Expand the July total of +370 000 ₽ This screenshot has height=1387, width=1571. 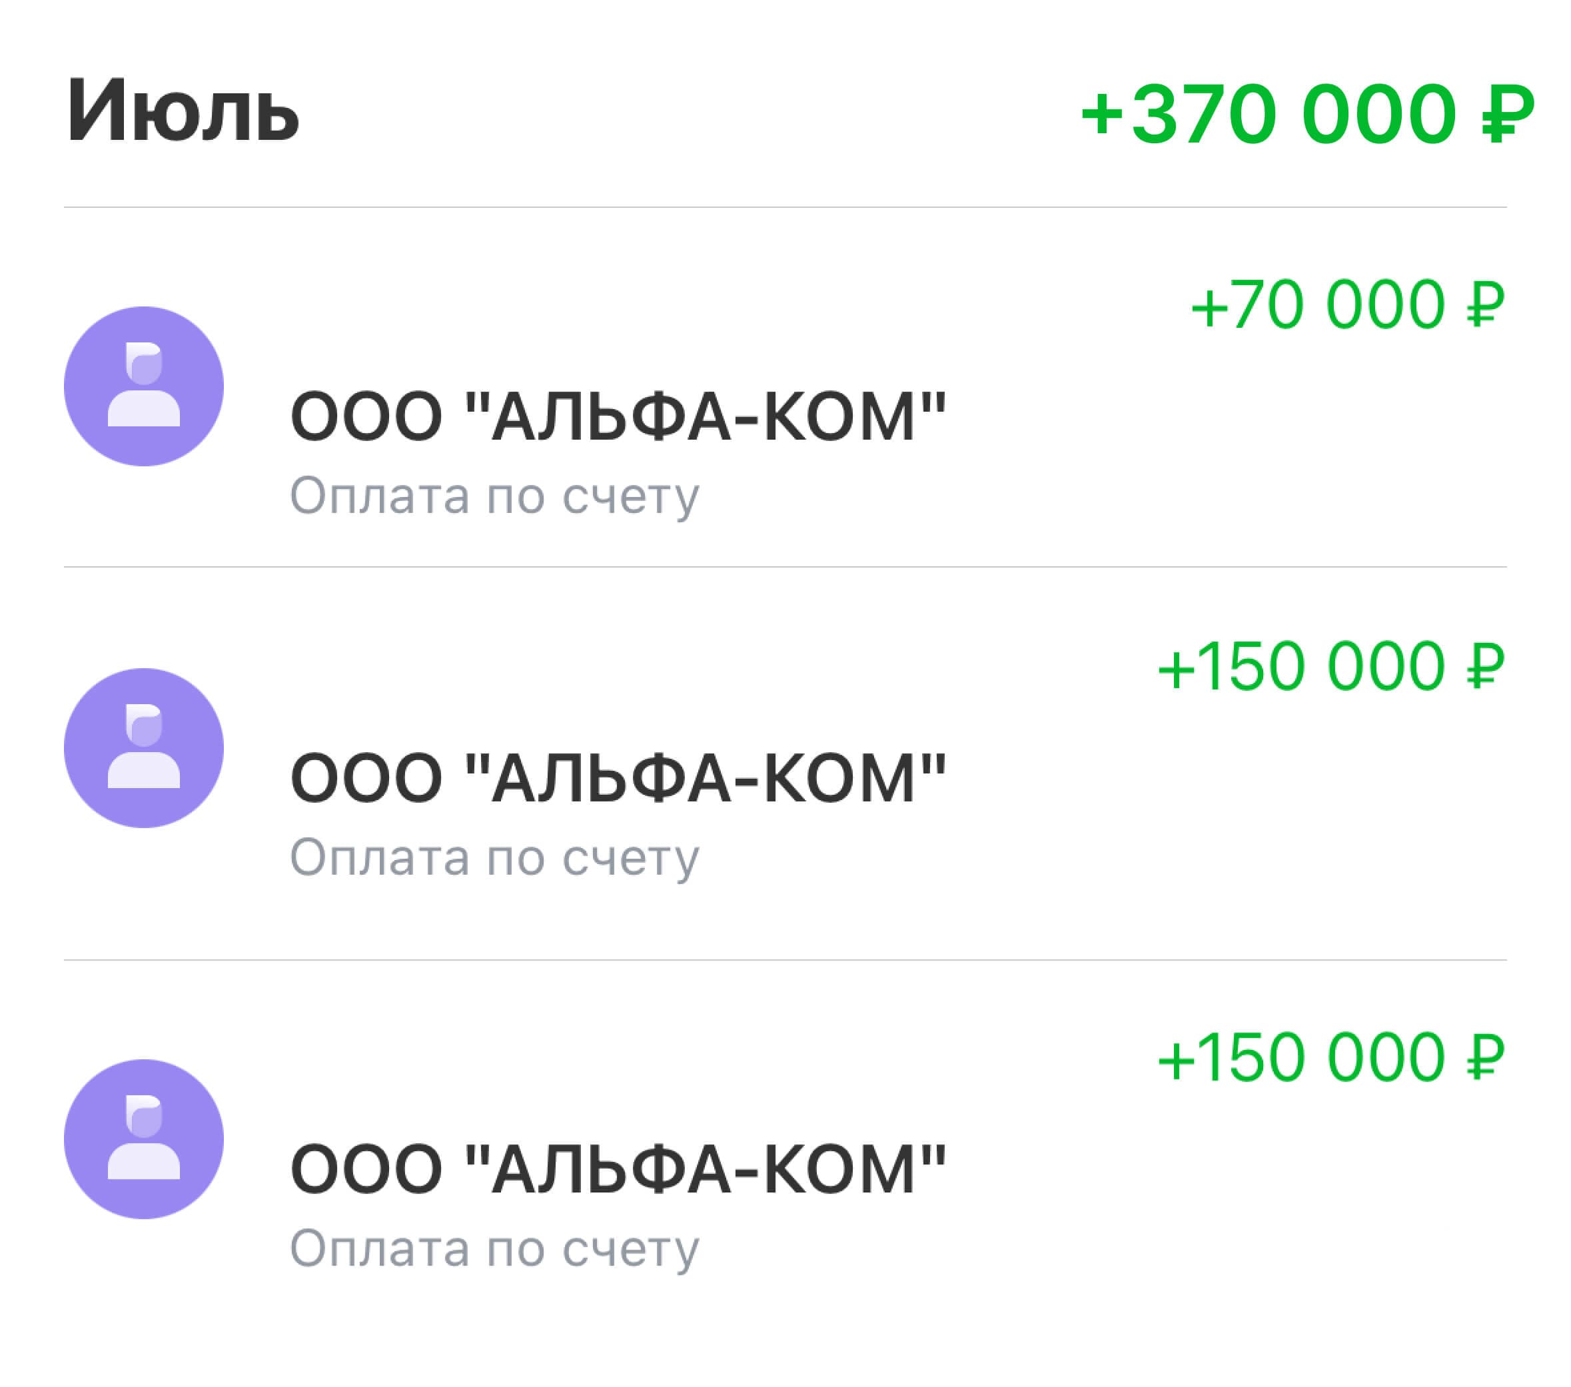pyautogui.click(x=1307, y=115)
